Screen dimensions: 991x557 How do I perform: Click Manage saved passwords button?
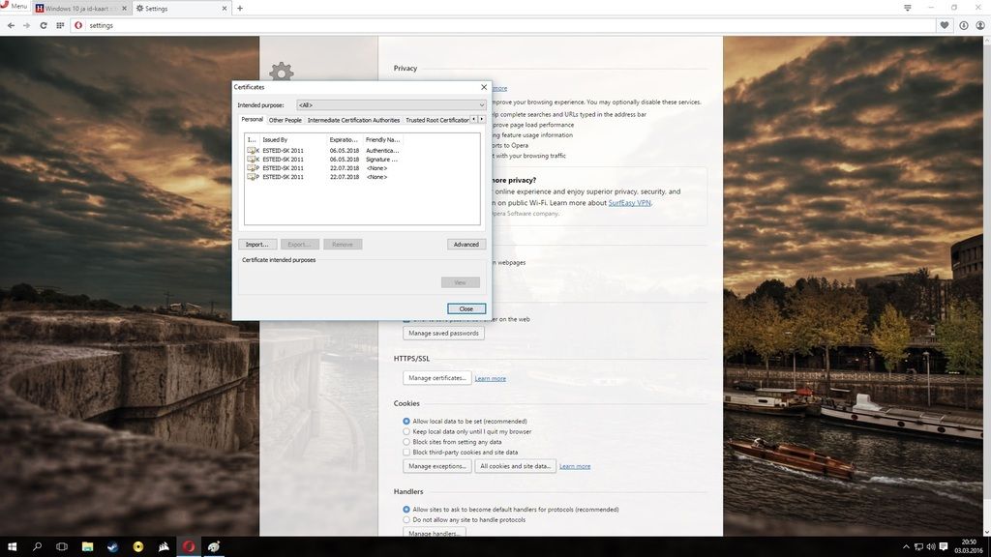(x=443, y=333)
